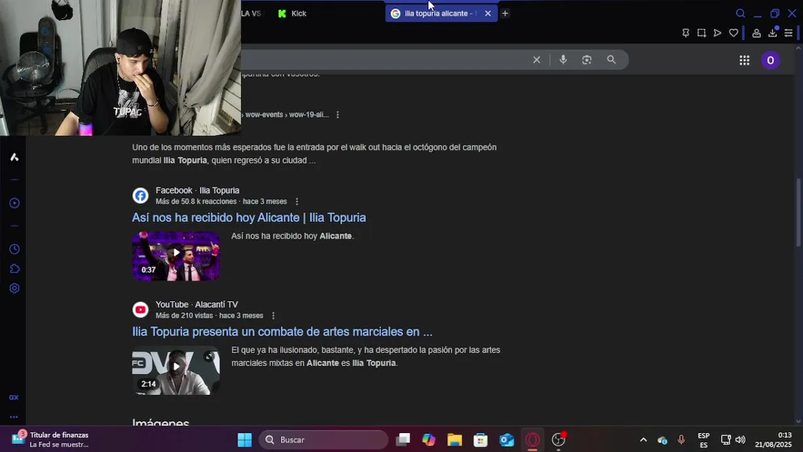The image size is (803, 452).
Task: Click 'Facebook · Ilia Topuria' source text
Action: click(x=197, y=190)
